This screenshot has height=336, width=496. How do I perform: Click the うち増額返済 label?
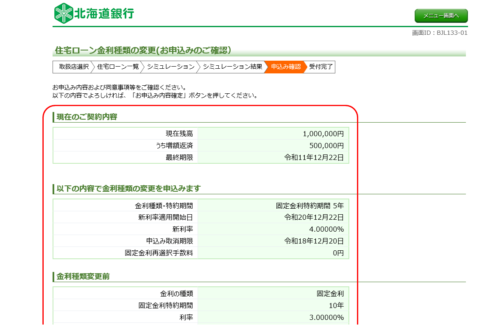pyautogui.click(x=174, y=146)
